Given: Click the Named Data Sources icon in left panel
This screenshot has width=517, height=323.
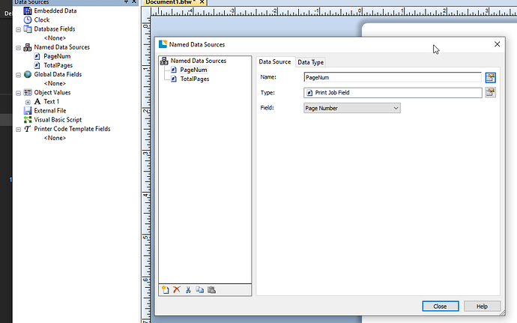Looking at the screenshot, I should pos(28,47).
